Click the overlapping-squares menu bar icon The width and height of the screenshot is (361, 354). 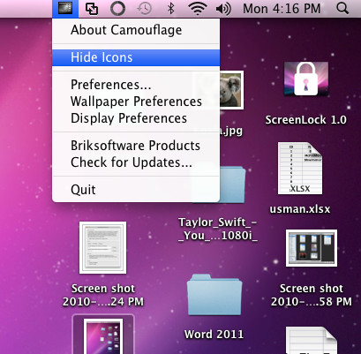(92, 9)
